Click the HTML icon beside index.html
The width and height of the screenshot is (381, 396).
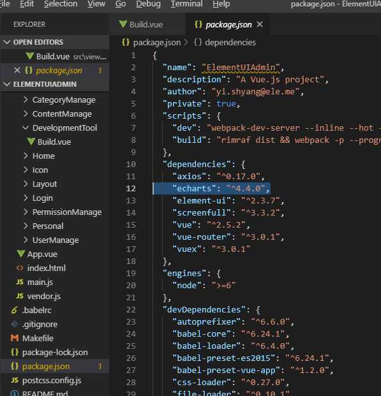point(20,268)
